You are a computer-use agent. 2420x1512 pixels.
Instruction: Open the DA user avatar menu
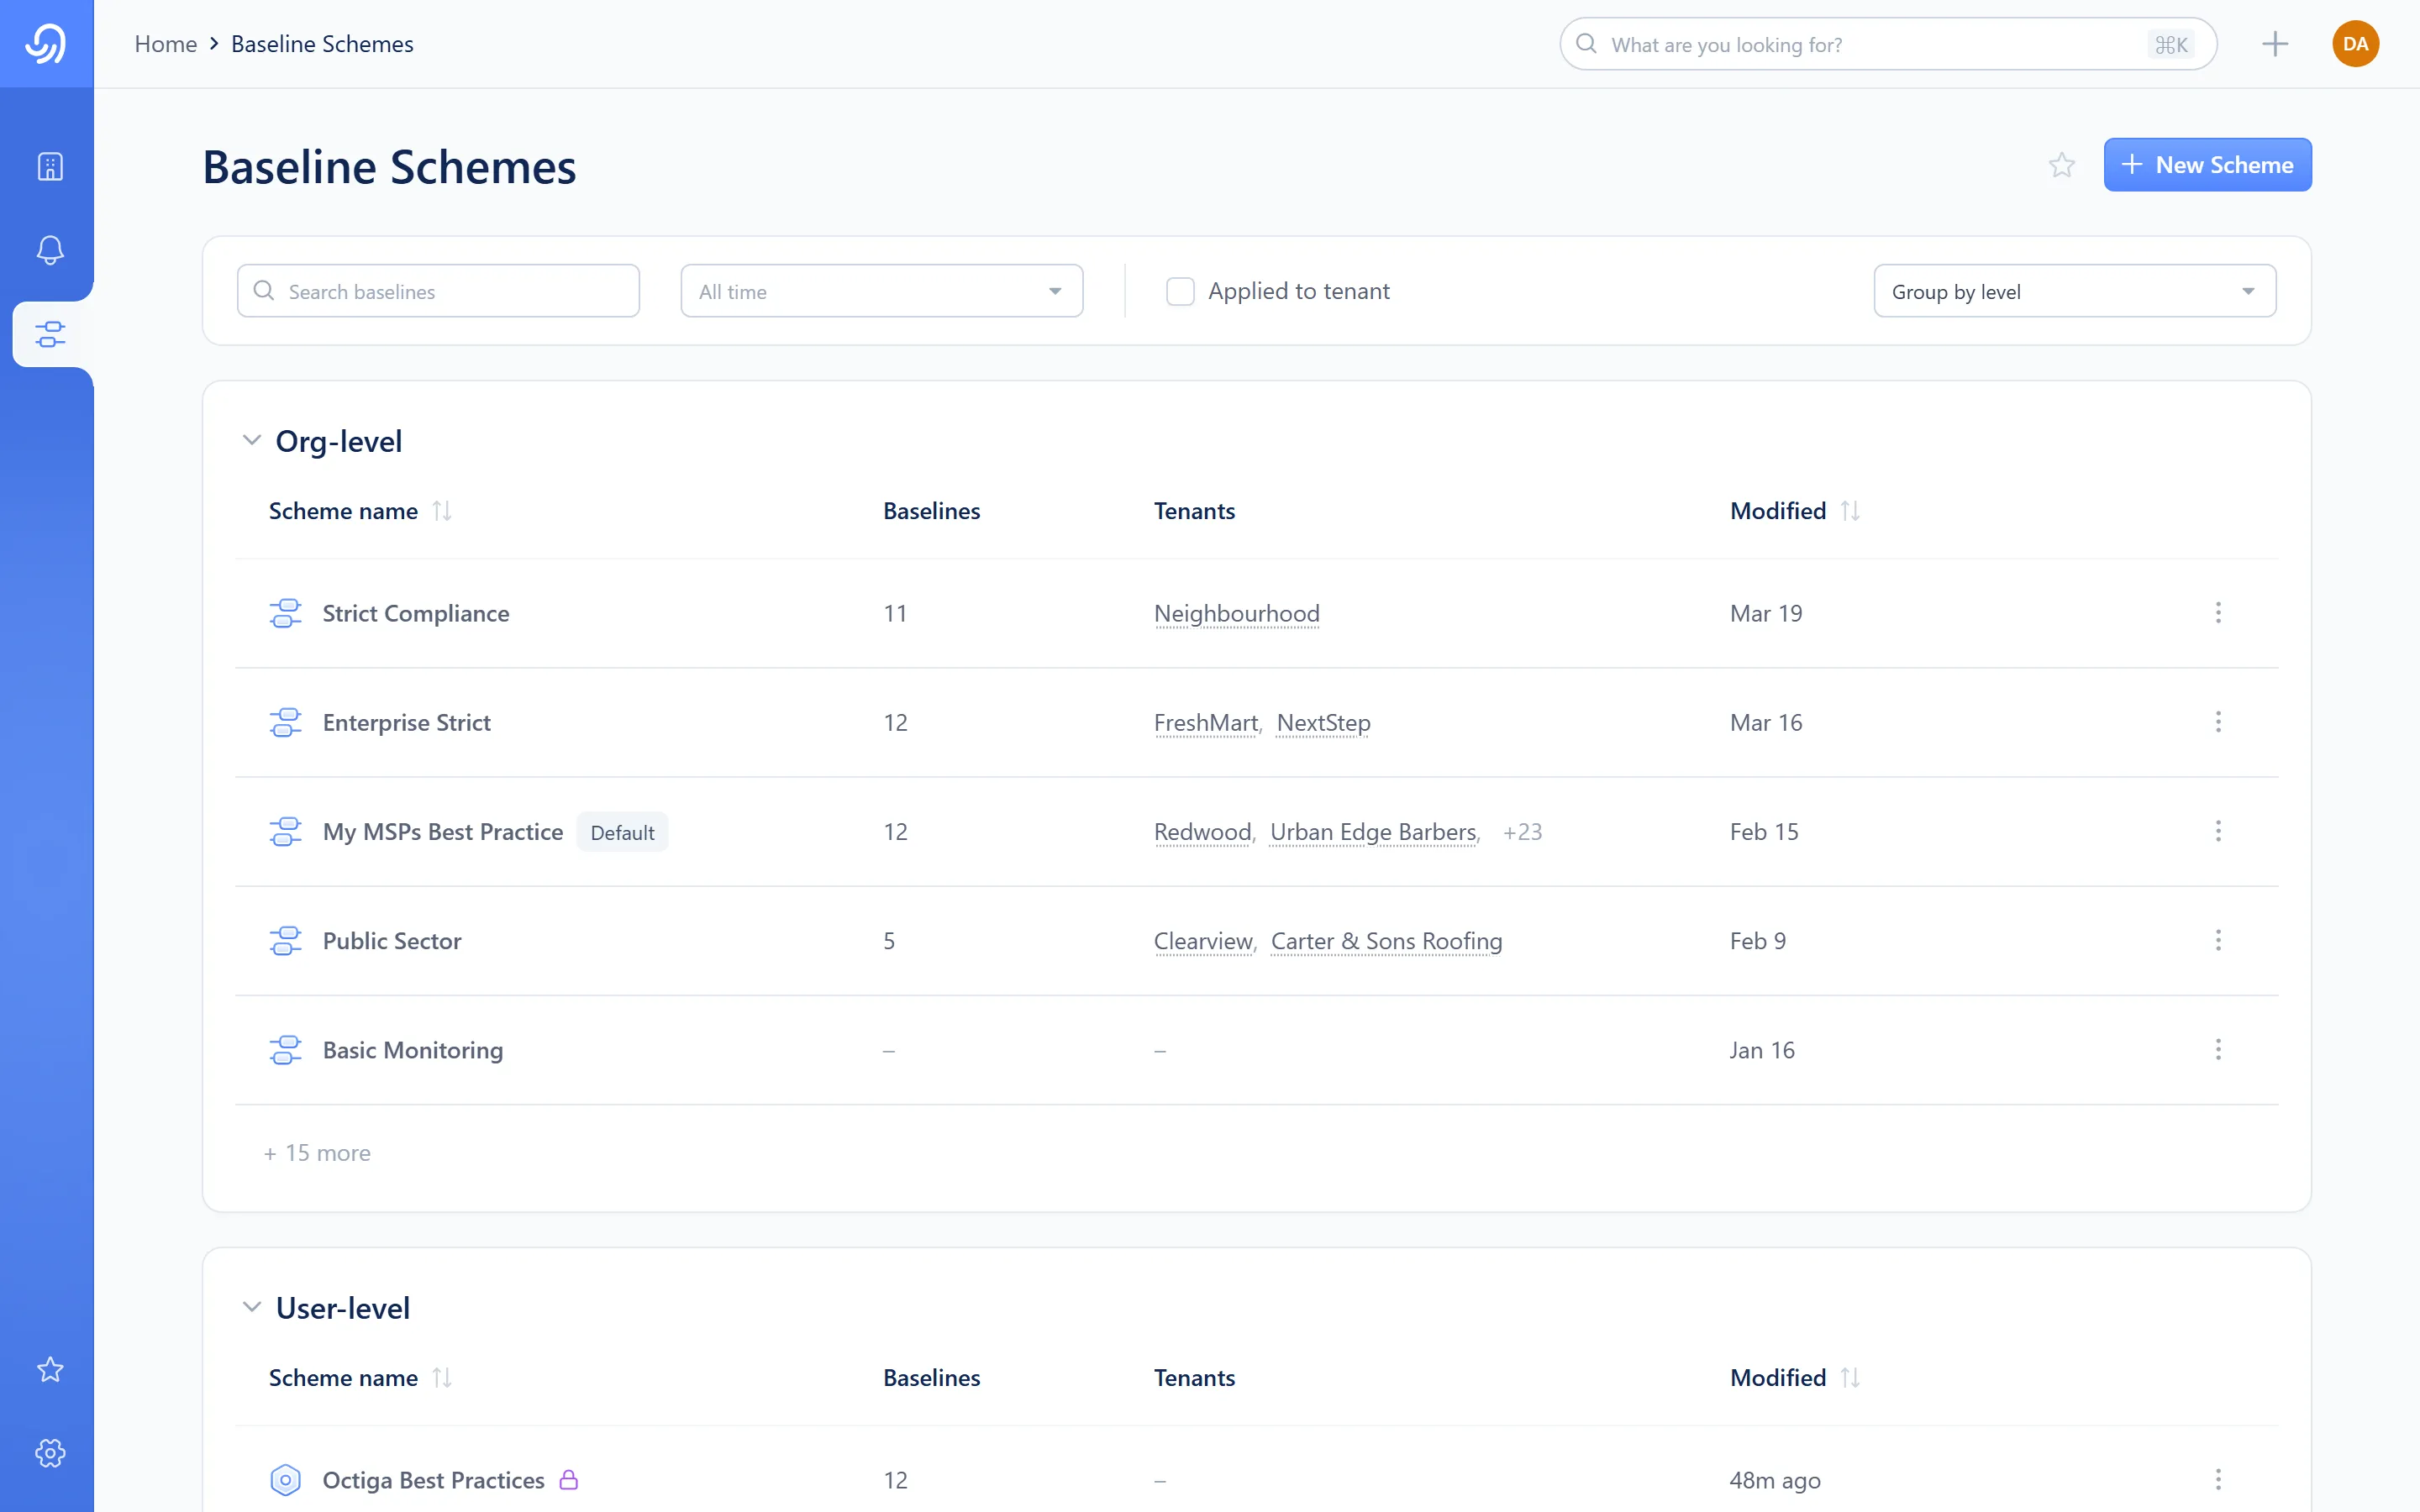pyautogui.click(x=2355, y=44)
